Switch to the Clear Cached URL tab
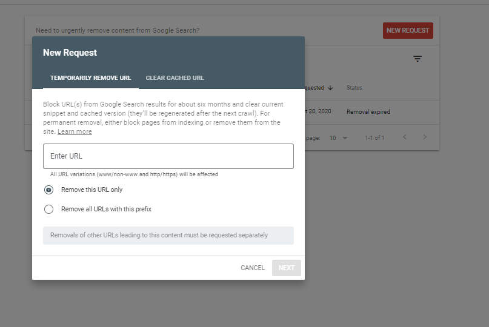Image resolution: width=489 pixels, height=327 pixels. click(x=175, y=78)
